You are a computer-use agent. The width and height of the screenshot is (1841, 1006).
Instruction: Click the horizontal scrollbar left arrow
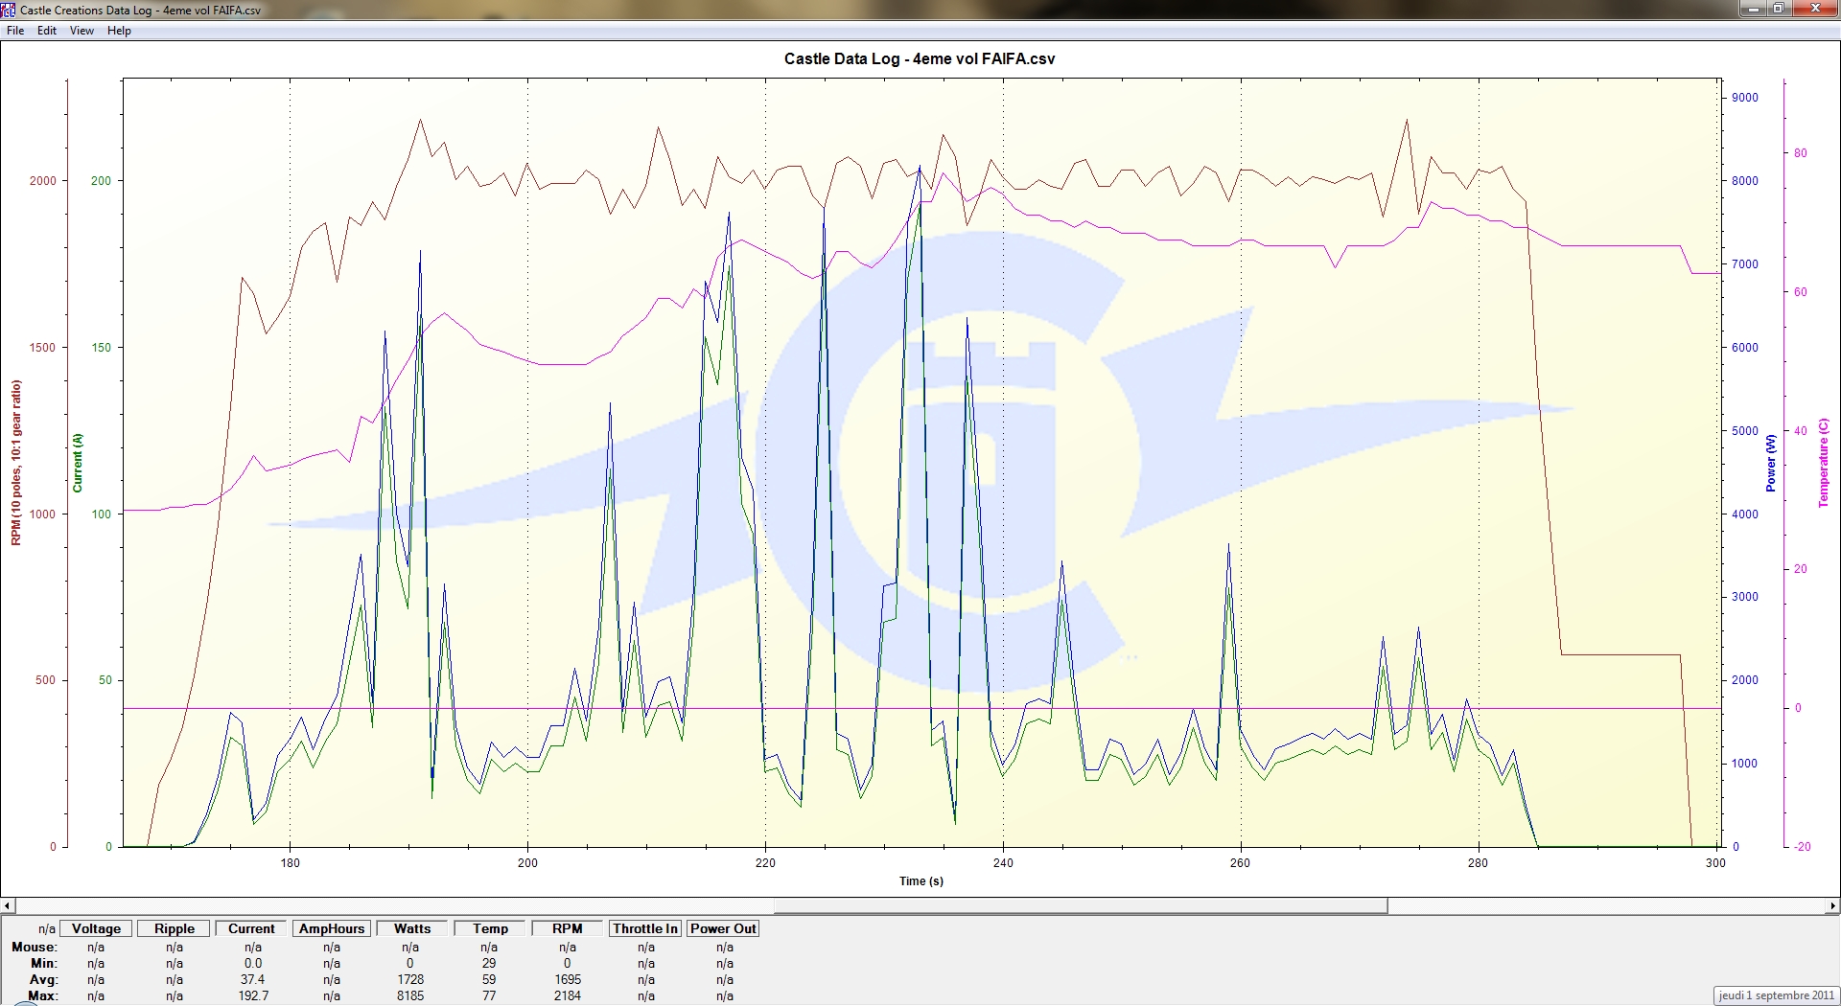pos(8,905)
